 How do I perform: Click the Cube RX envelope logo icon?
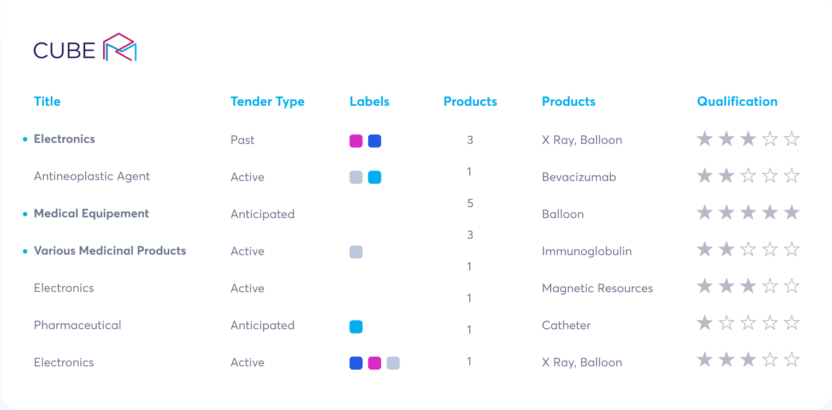coord(120,47)
